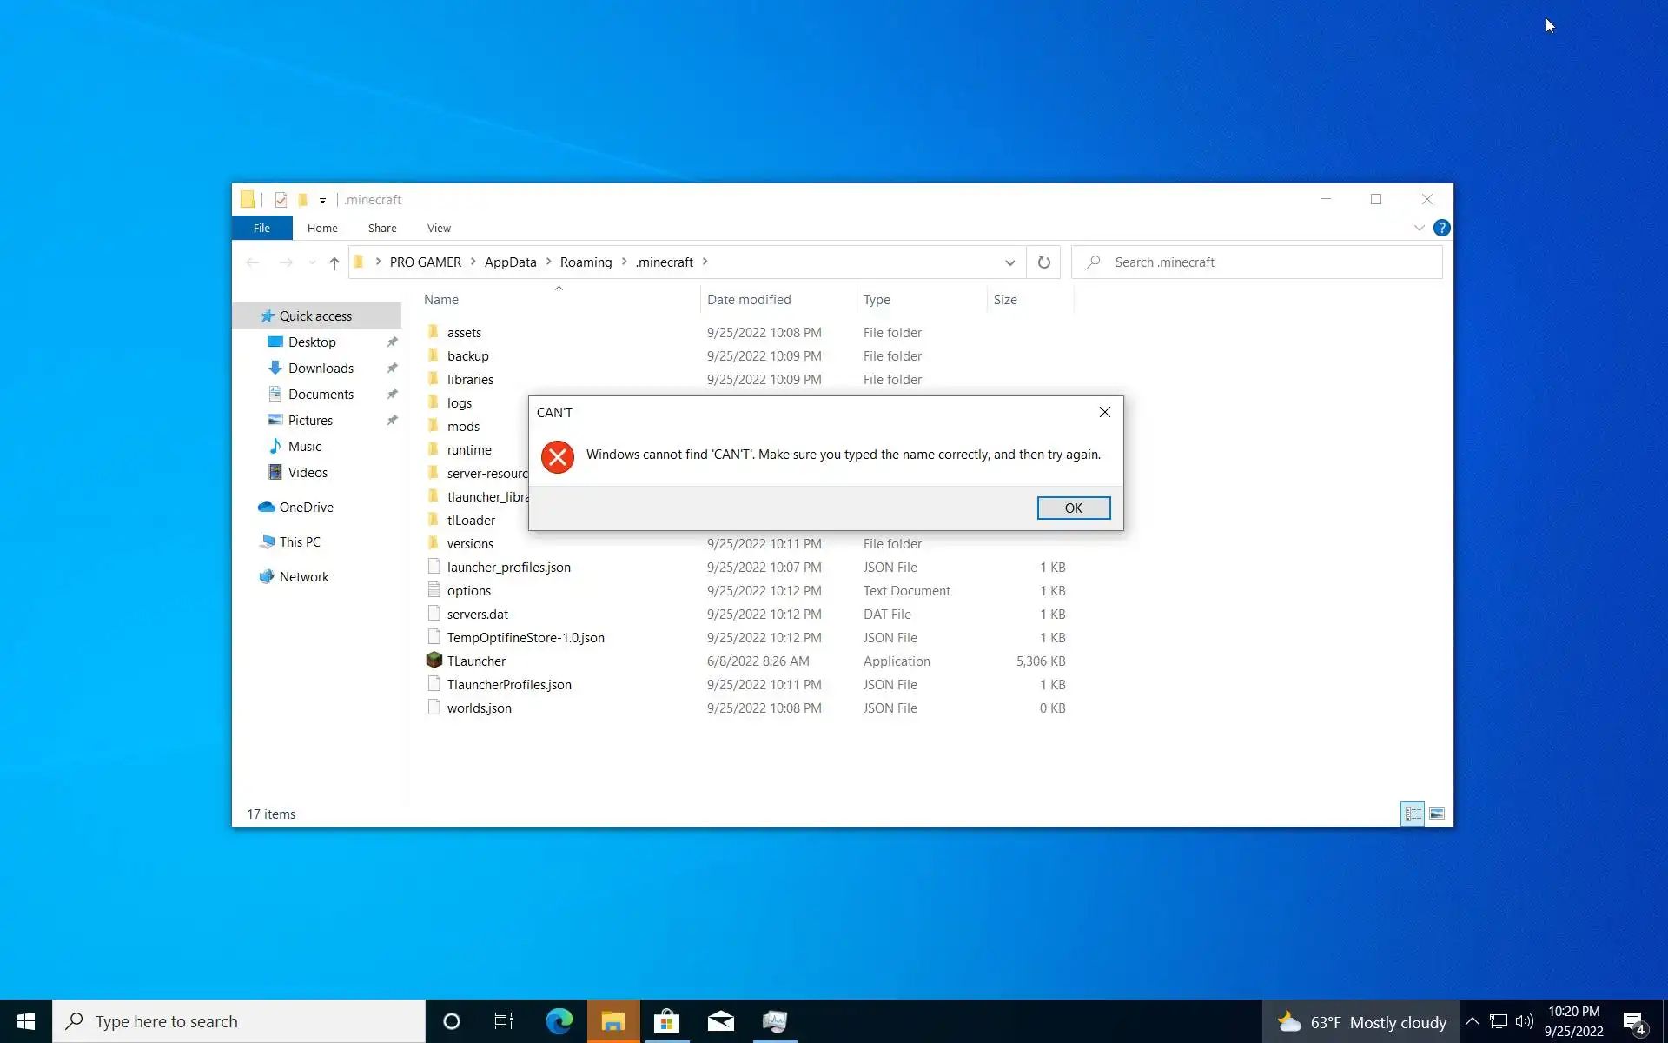Screen dimensions: 1668x1043
Task: Click the OK button in error dialog
Action: coord(1073,508)
